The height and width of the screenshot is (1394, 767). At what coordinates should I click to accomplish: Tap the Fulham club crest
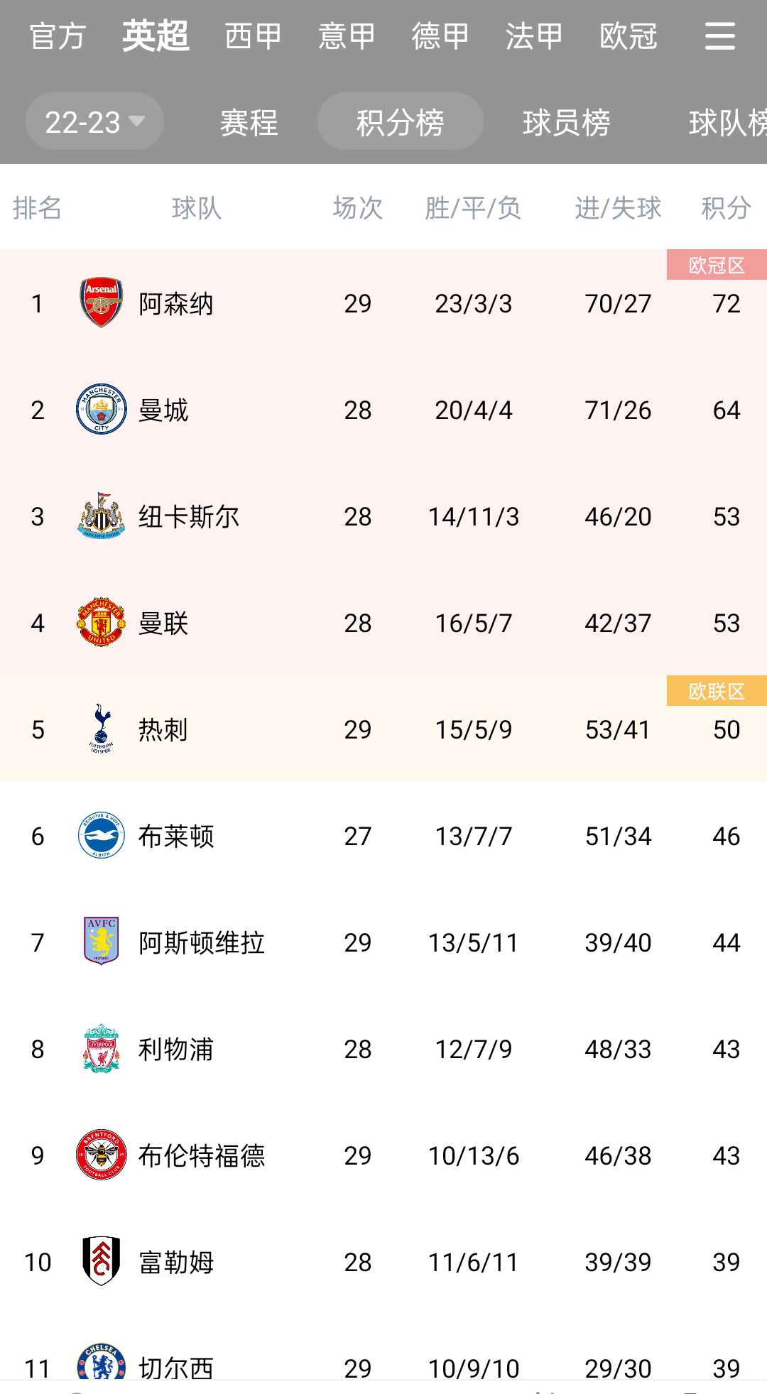[101, 1261]
